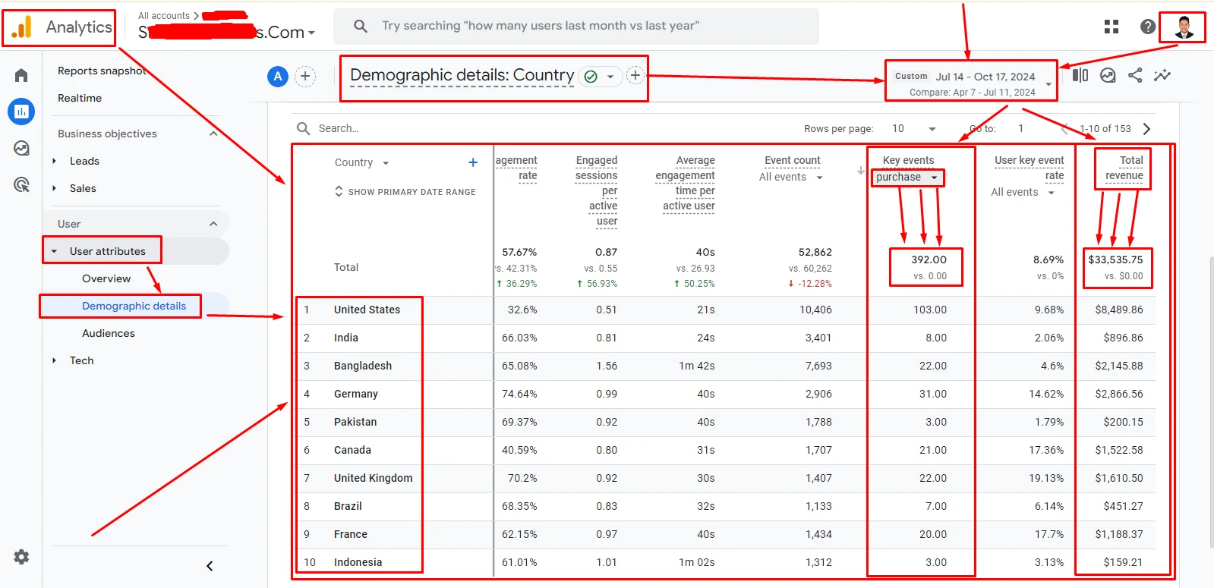This screenshot has height=588, width=1214.
Task: Click the search bar at top
Action: pos(576,27)
